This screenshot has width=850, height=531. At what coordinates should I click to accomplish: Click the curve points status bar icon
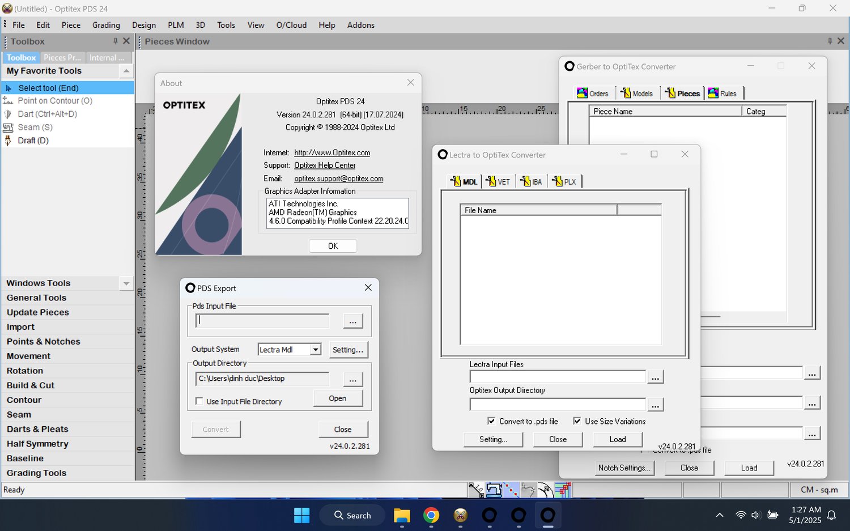tap(528, 490)
